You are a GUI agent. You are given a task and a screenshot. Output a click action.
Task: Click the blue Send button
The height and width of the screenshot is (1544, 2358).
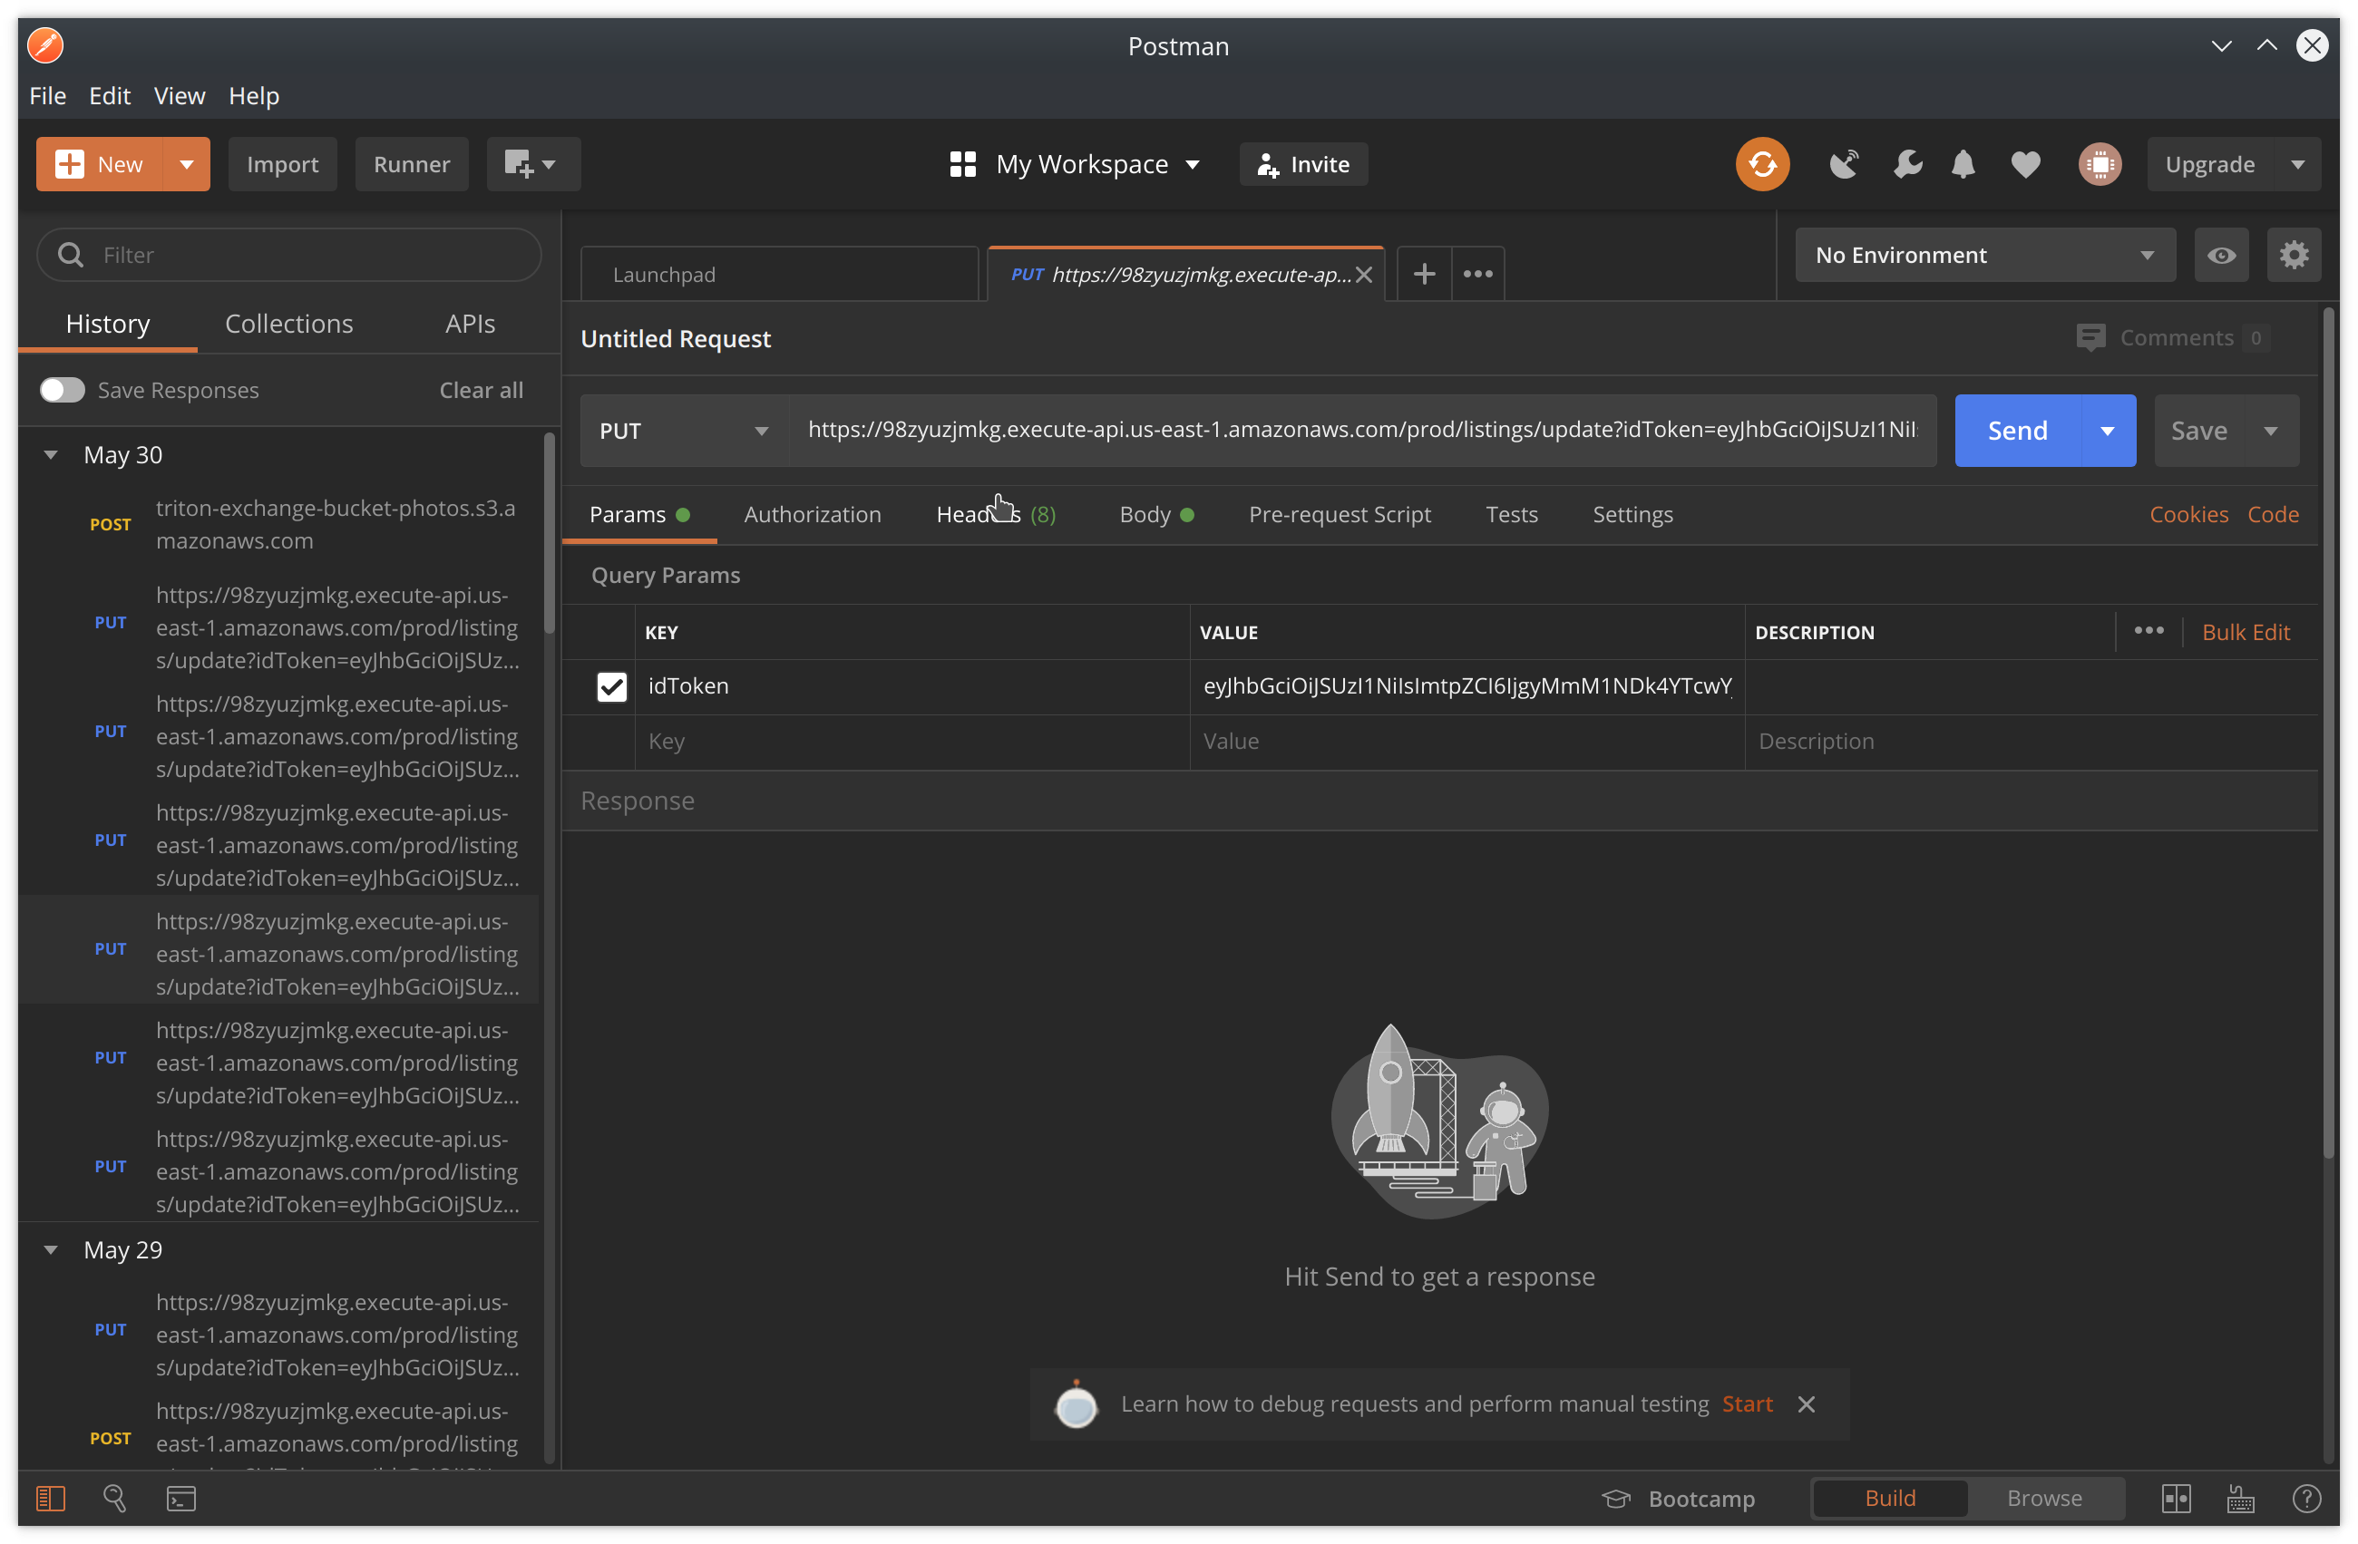[2017, 431]
